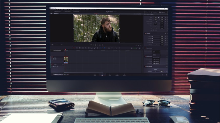Toggle the Cropping section enable switch
Image resolution: width=220 pixels, height=123 pixels.
click(x=145, y=33)
